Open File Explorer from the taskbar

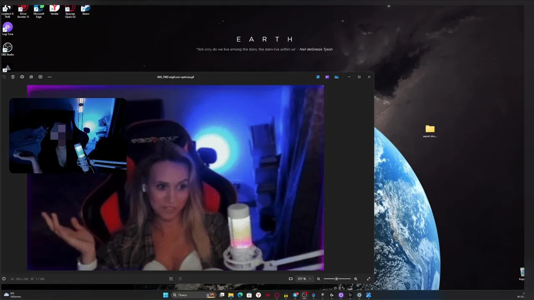[x=231, y=295]
